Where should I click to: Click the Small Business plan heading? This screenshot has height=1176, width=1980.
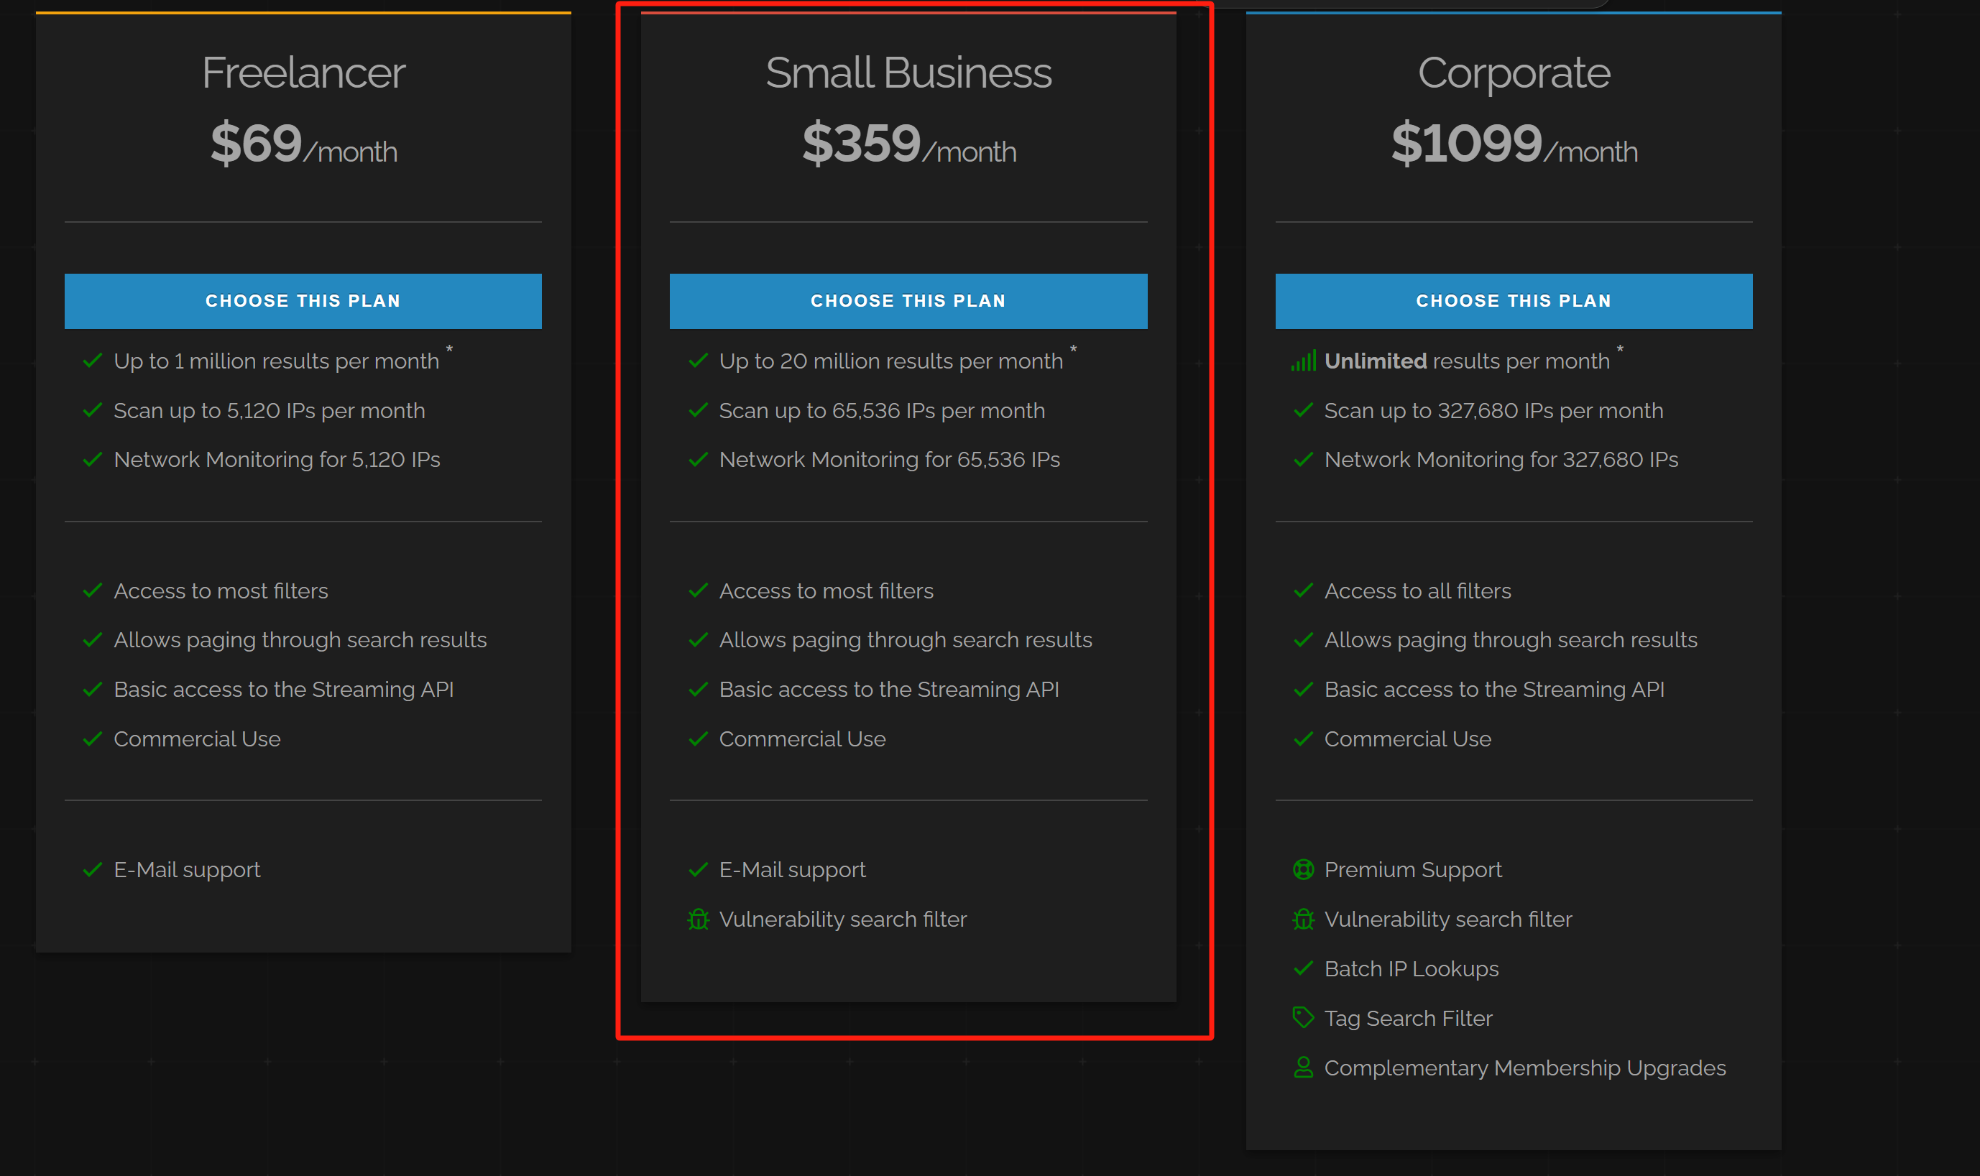pos(908,73)
